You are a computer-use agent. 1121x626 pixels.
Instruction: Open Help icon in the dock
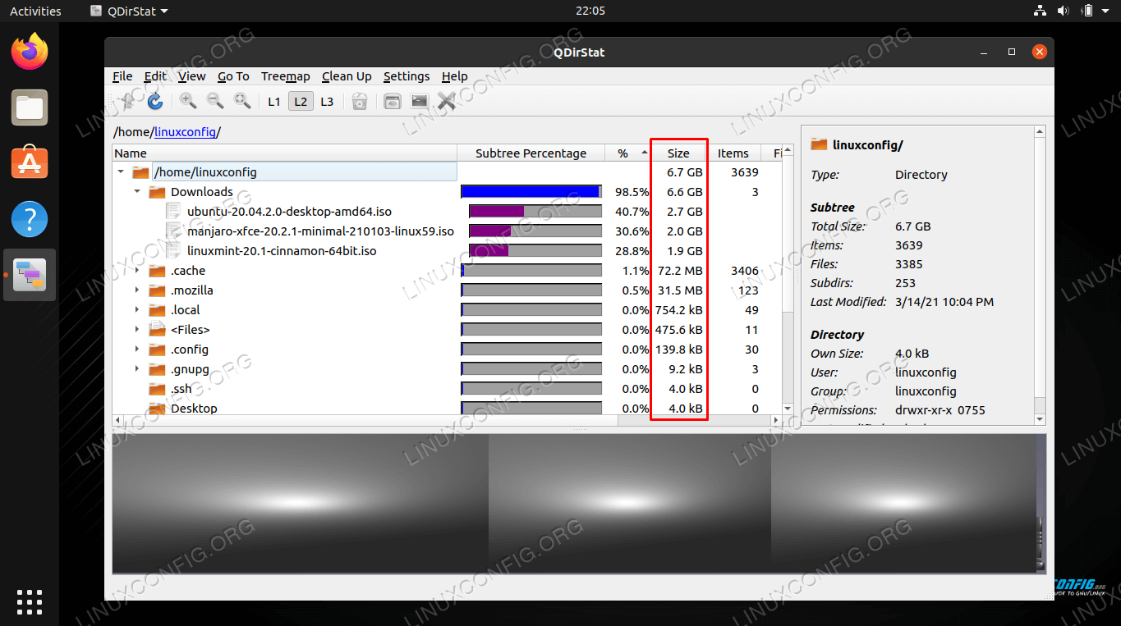click(x=30, y=219)
